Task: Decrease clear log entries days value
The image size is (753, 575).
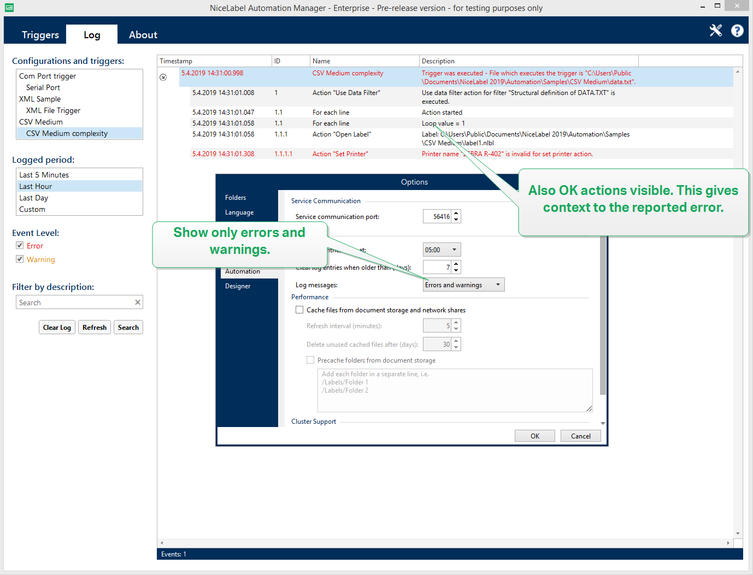Action: coord(456,270)
